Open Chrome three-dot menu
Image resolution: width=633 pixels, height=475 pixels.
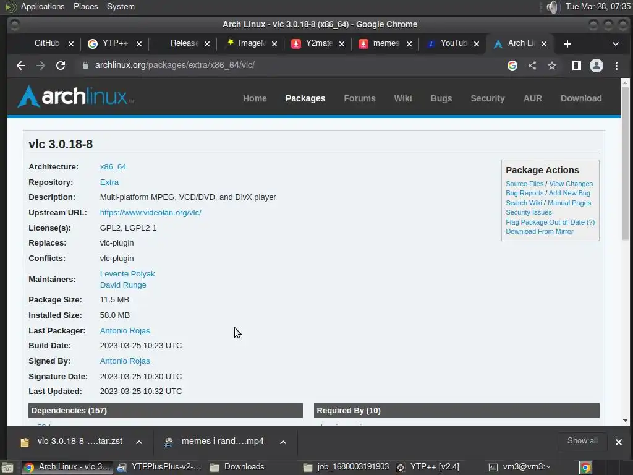point(616,66)
